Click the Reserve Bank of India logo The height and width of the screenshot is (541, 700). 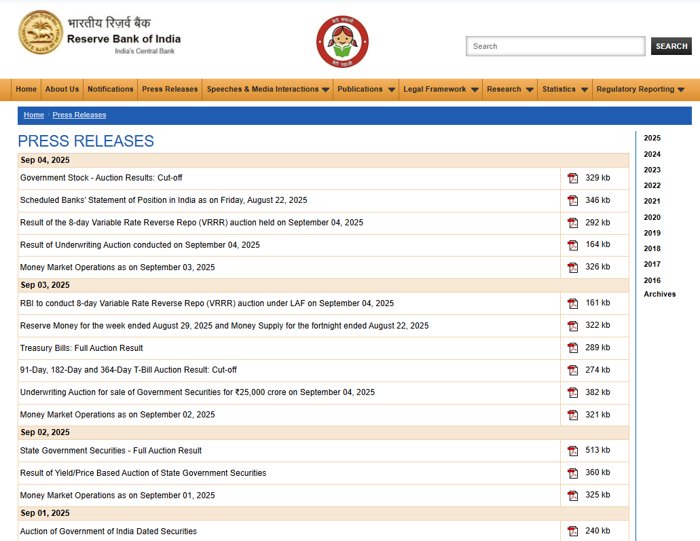(x=41, y=33)
